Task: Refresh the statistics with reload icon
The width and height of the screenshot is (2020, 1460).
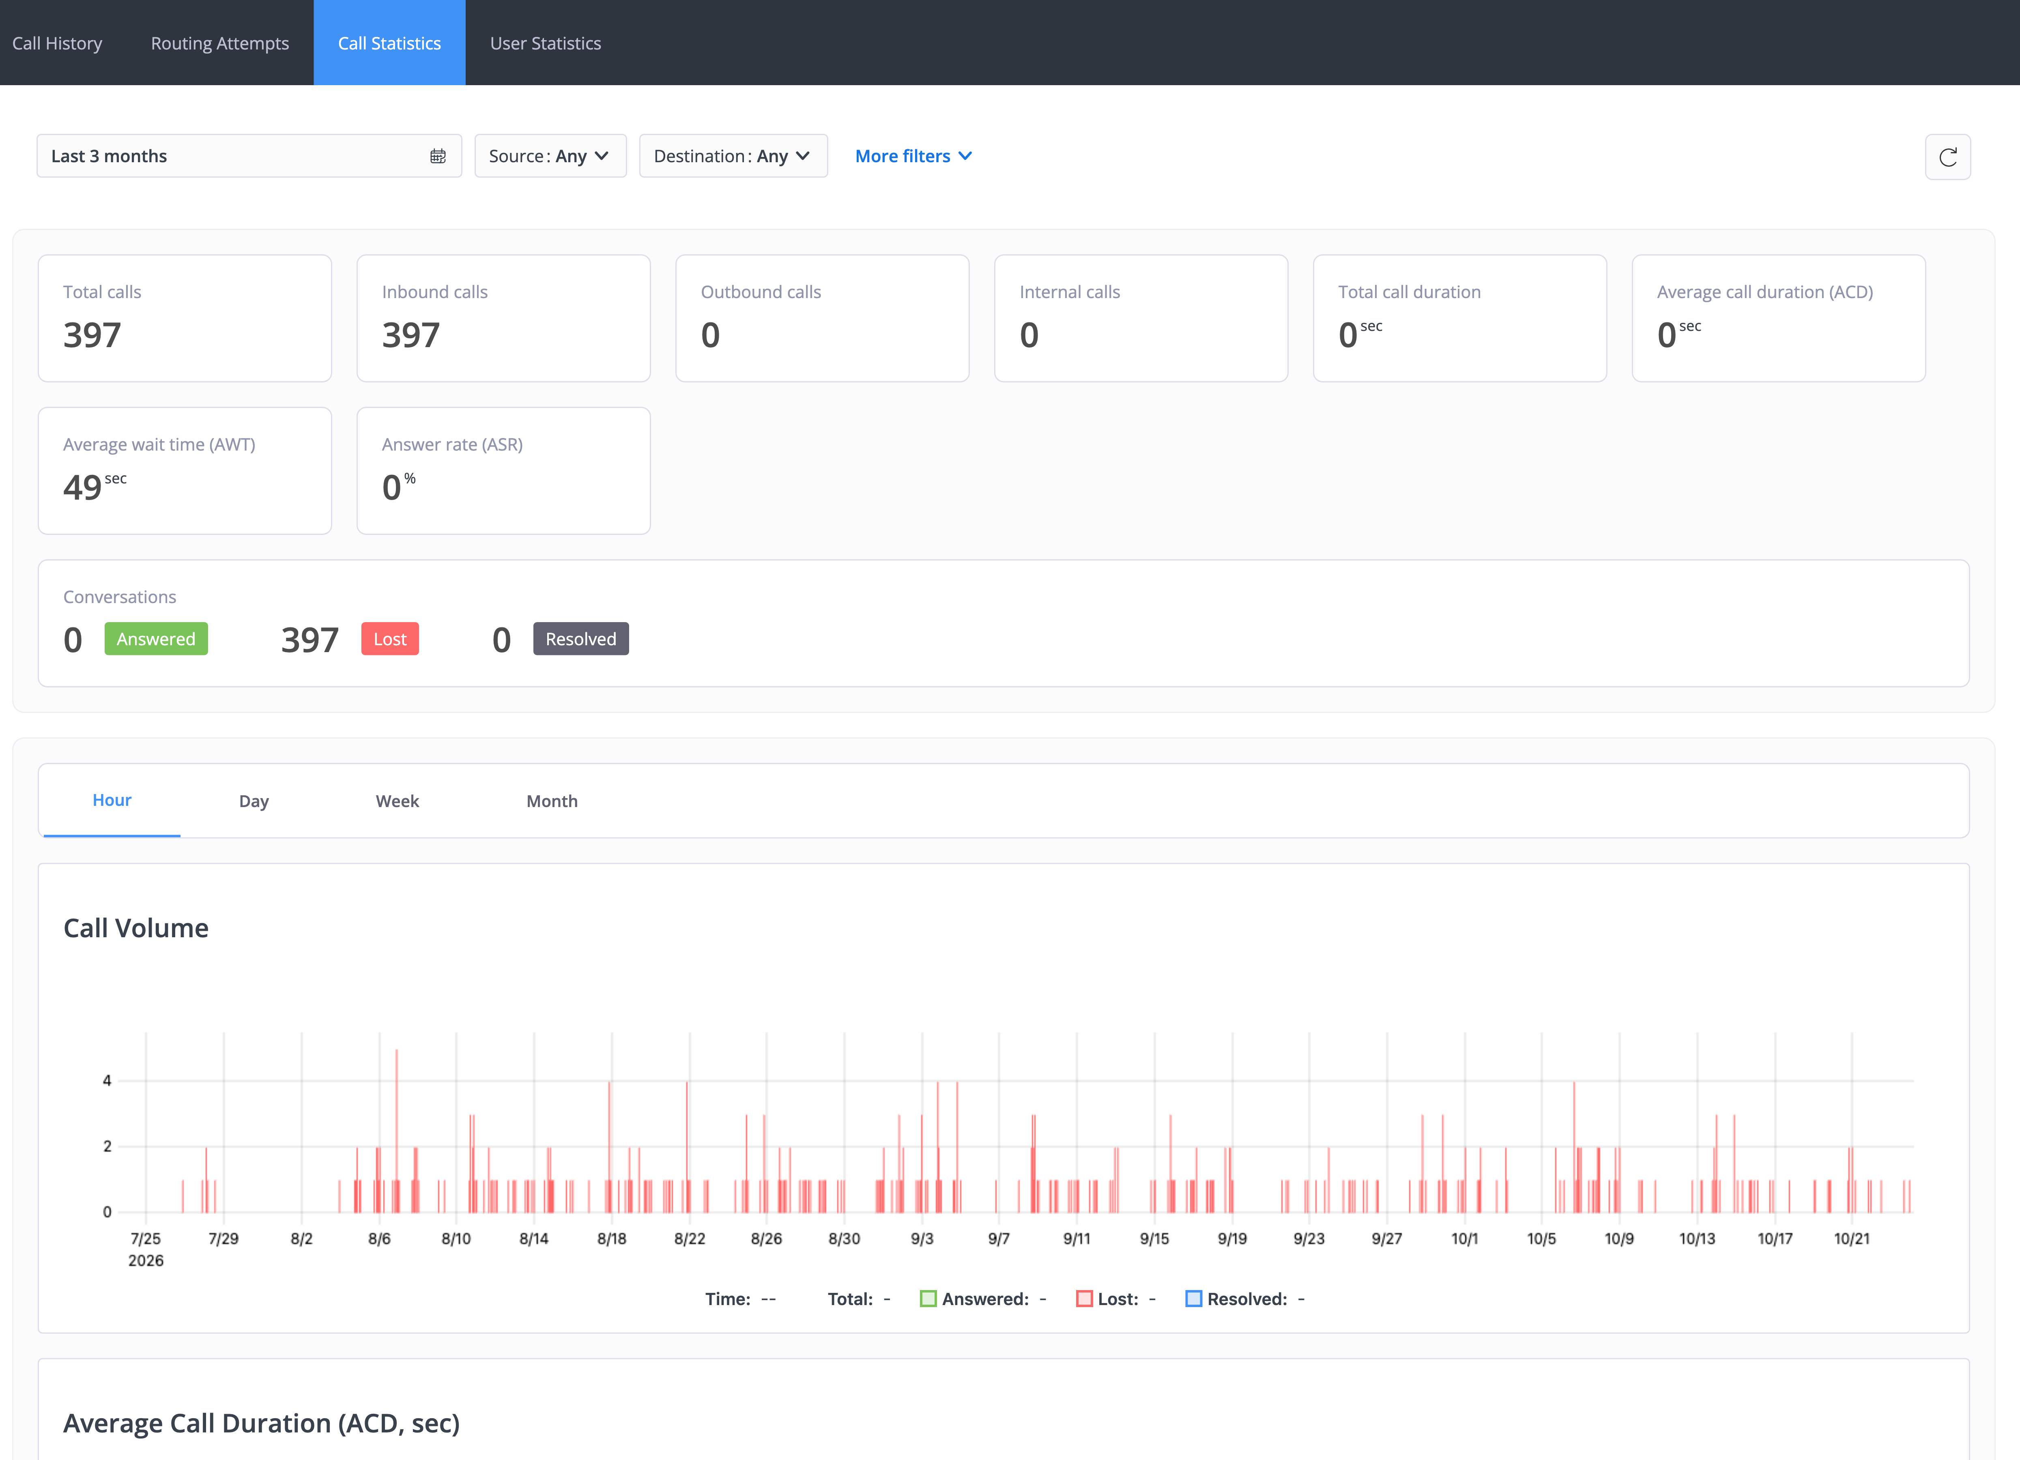Action: (x=1948, y=157)
